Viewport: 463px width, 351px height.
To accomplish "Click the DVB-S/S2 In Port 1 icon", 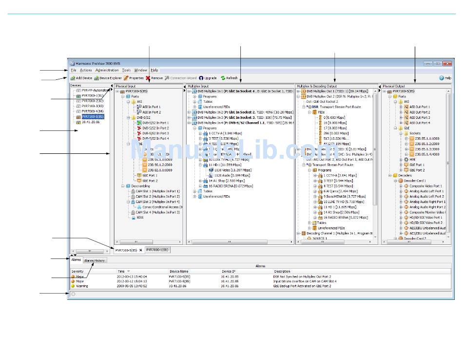I will pyautogui.click(x=139, y=123).
